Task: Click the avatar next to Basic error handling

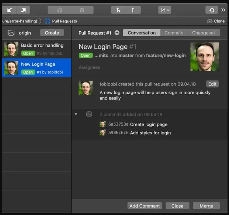Action: click(x=11, y=49)
